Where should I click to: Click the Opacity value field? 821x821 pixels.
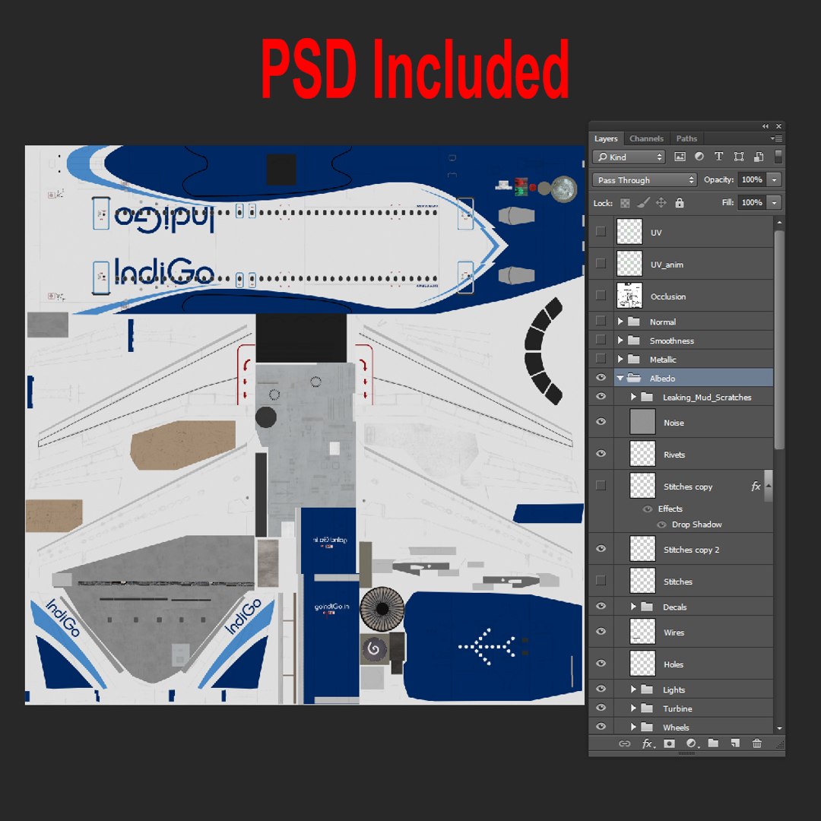click(x=752, y=179)
